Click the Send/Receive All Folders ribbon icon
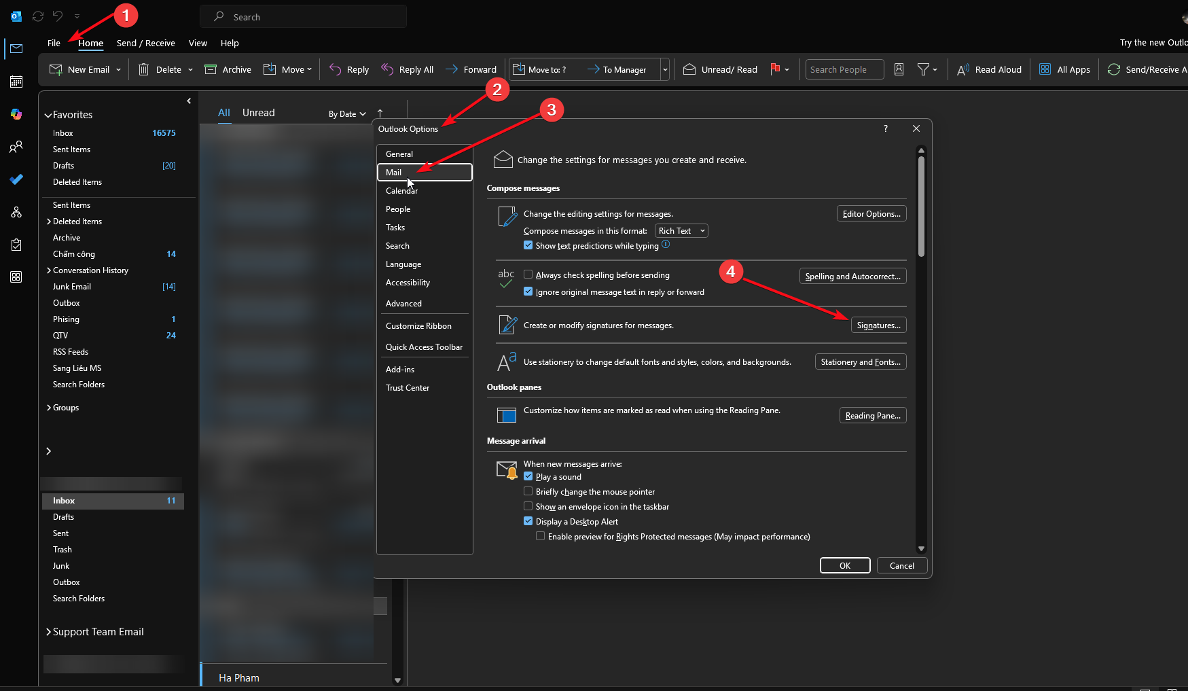 (x=1114, y=69)
